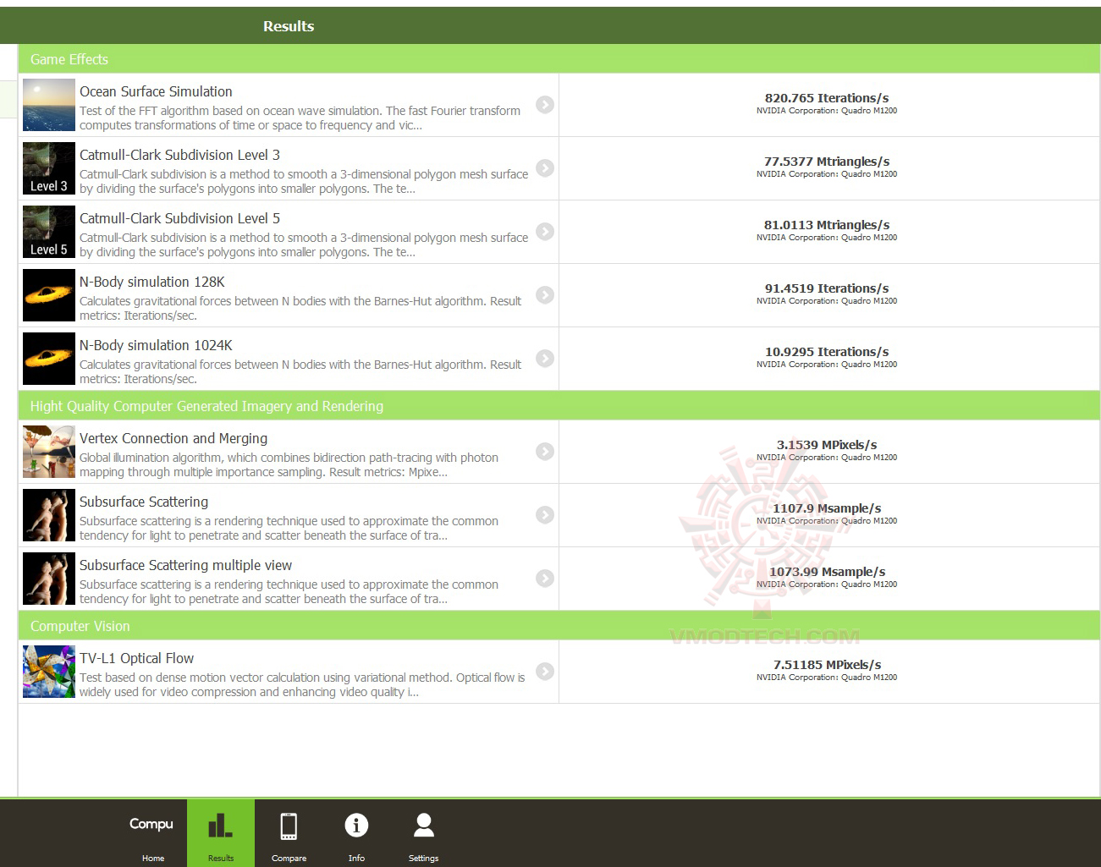The height and width of the screenshot is (867, 1101).
Task: Expand Catmull-Clark Subdivision Level 3 arrow
Action: (545, 168)
